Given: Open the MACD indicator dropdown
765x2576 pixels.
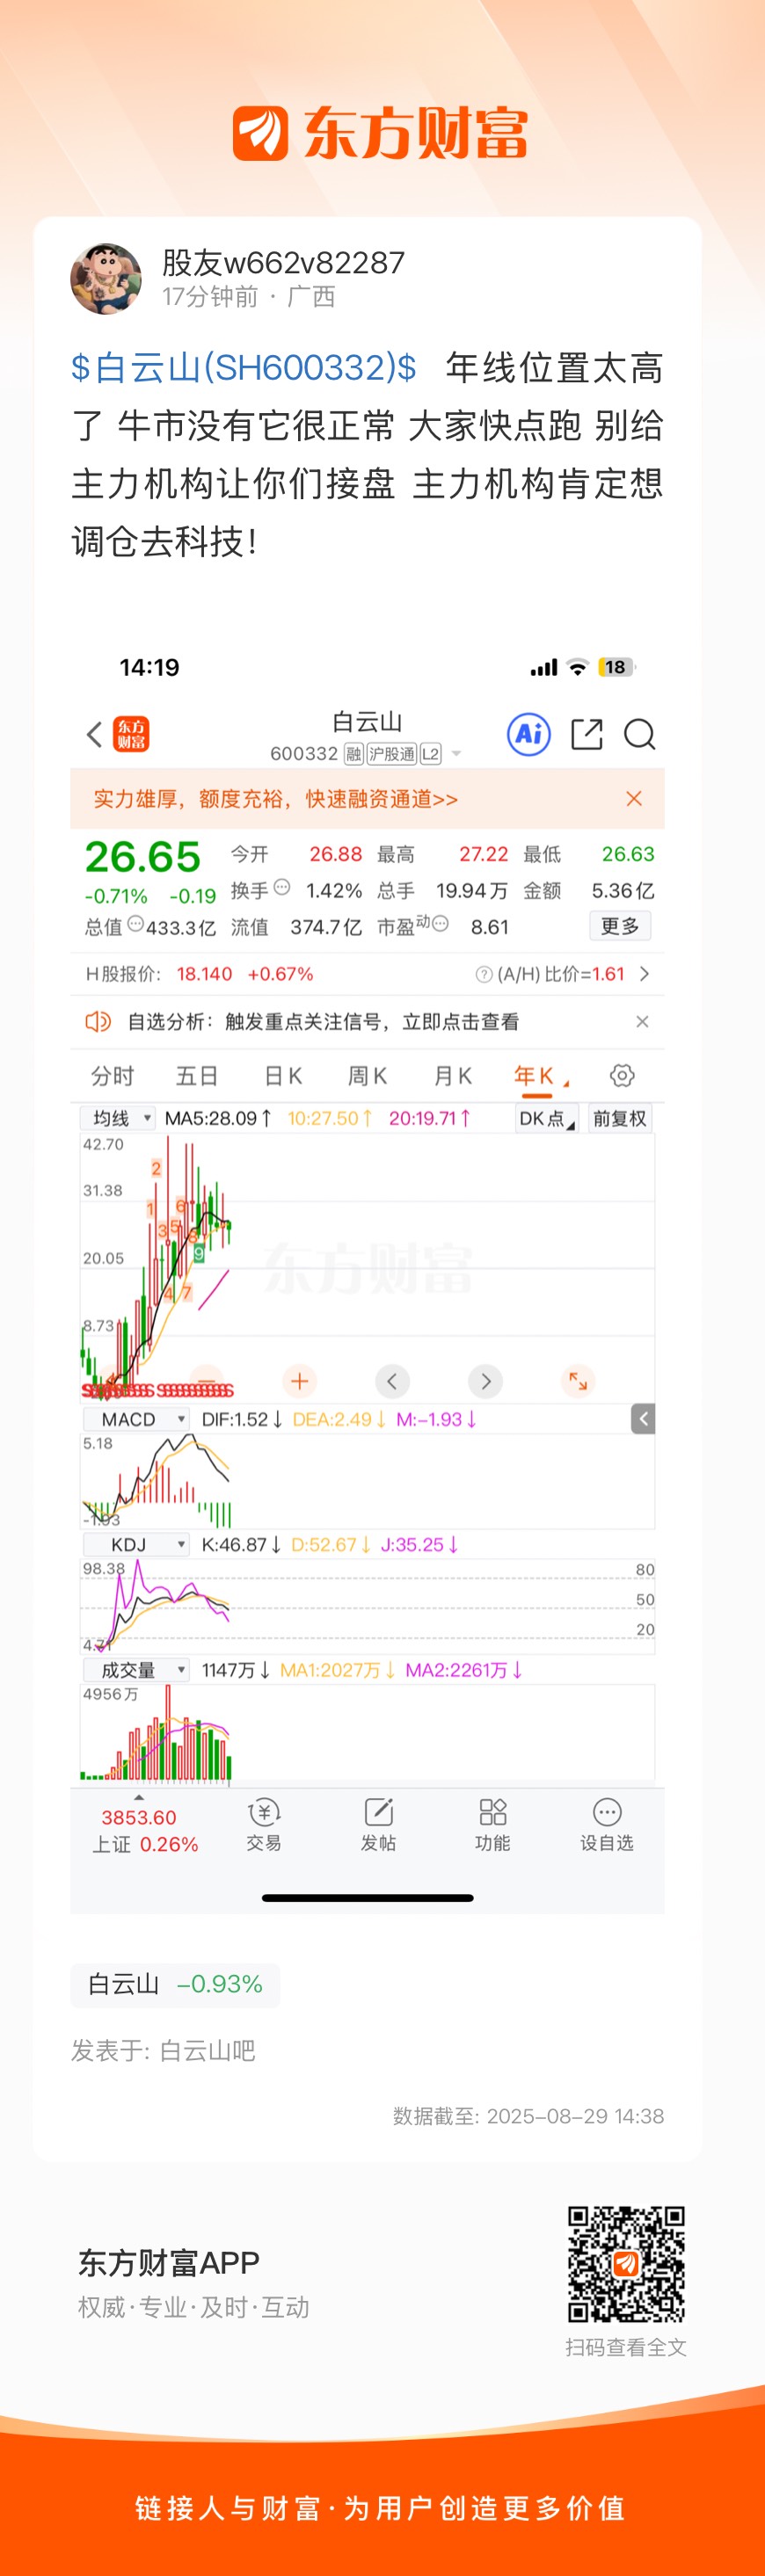Looking at the screenshot, I should point(135,1419).
